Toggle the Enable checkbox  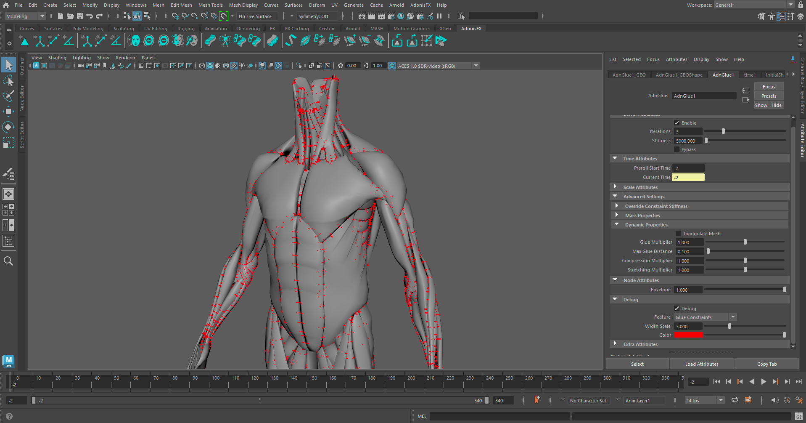(x=677, y=123)
